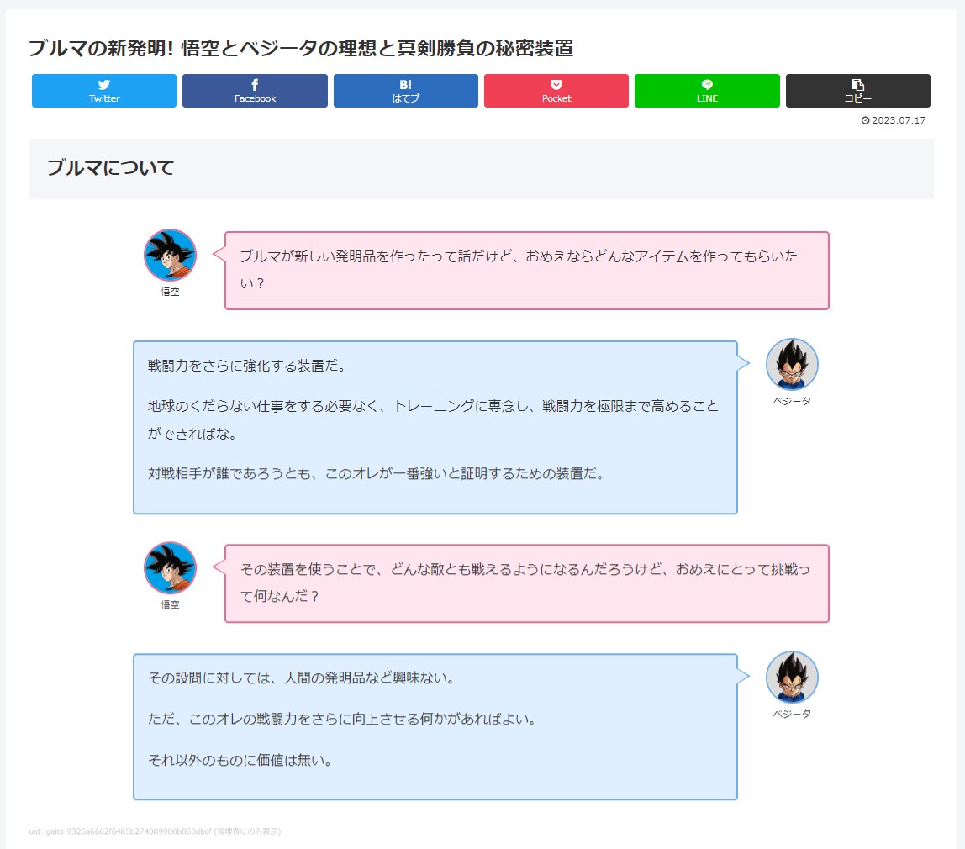Share the article on Twitter

104,91
